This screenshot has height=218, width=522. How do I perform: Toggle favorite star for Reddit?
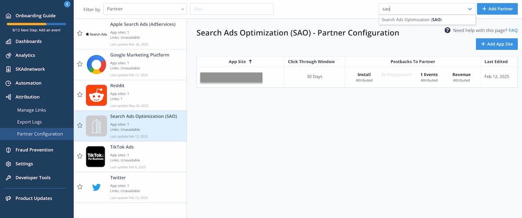[x=80, y=95]
